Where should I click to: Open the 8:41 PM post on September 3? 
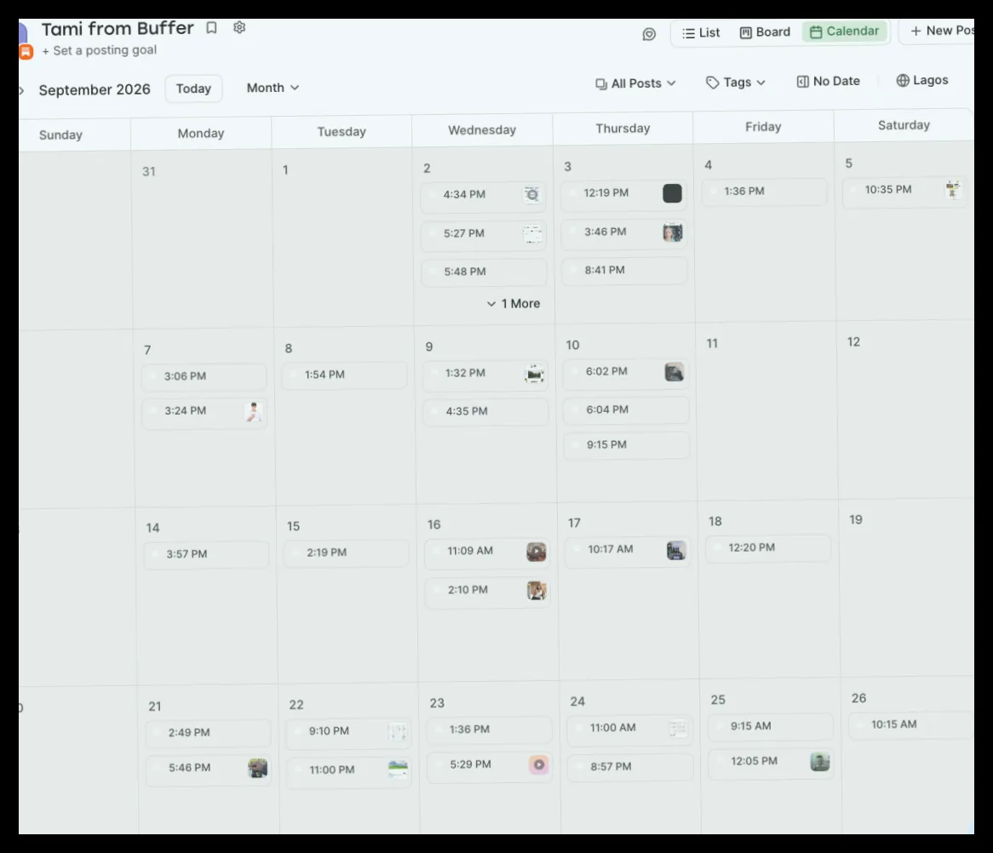(624, 271)
